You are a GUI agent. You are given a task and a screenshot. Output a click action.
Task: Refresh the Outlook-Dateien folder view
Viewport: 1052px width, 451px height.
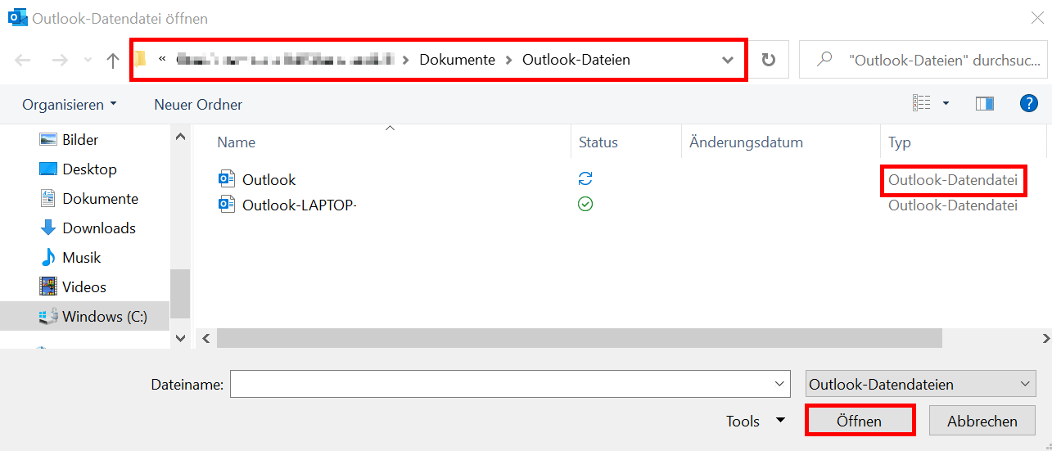768,60
